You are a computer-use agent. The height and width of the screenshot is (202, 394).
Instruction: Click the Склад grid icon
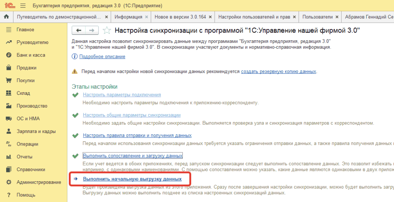(9, 93)
